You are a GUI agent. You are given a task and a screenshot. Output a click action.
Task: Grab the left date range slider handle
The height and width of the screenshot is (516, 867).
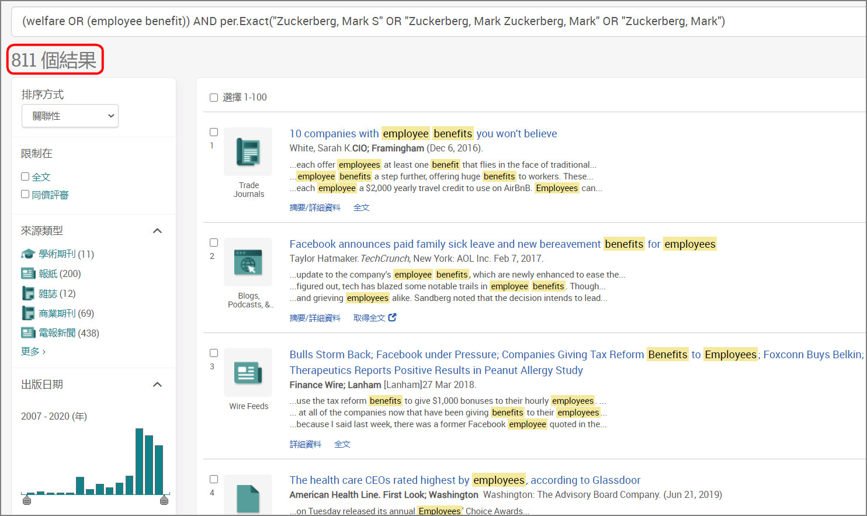point(26,500)
